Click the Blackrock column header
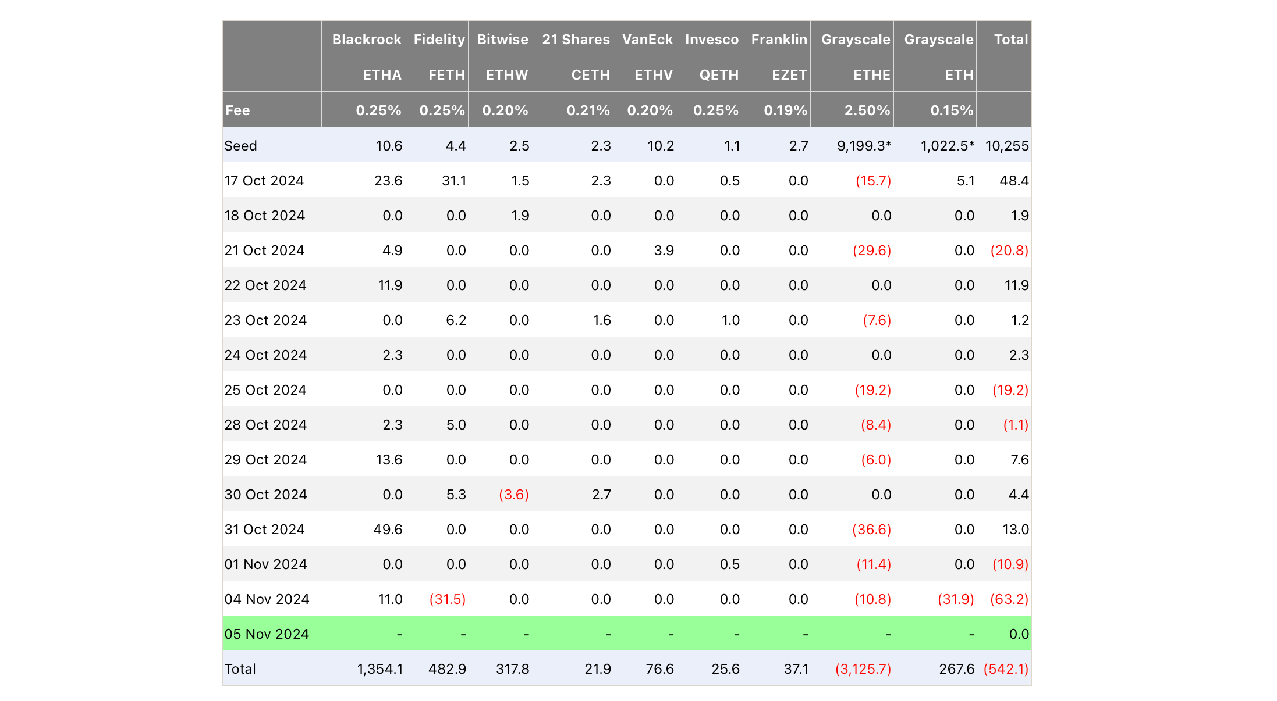Screen dimensions: 1277x701 click(366, 40)
